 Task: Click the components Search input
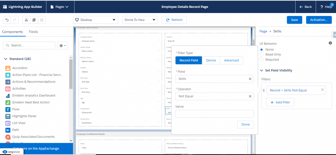click(29, 45)
